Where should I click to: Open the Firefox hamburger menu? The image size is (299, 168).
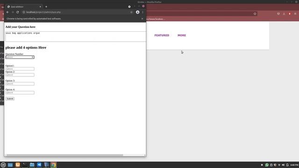[x=295, y=14]
